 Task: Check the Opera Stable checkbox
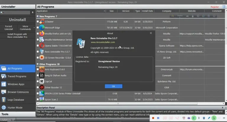pos(38,45)
